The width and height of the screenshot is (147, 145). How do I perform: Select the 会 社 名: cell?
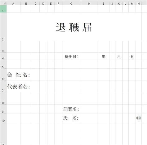coord(19,75)
